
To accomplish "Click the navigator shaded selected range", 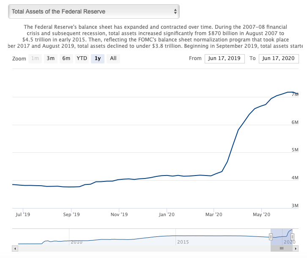I will [282, 237].
